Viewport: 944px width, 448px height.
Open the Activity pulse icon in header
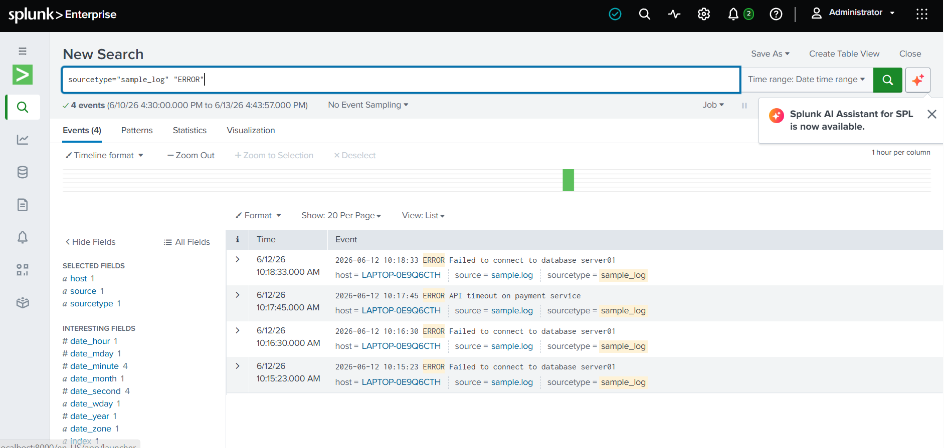[x=674, y=14]
